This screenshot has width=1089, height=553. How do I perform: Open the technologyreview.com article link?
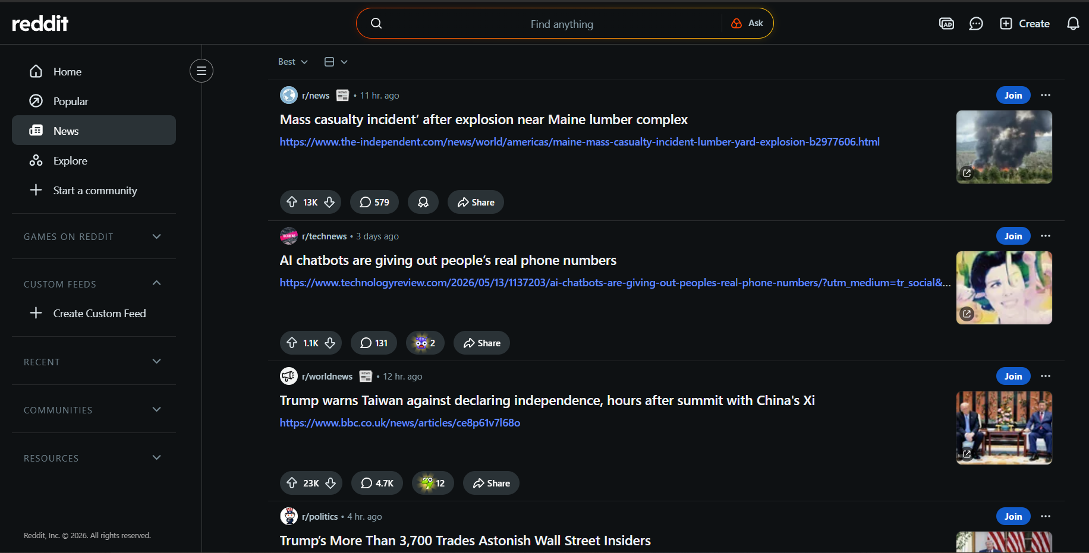pos(615,283)
